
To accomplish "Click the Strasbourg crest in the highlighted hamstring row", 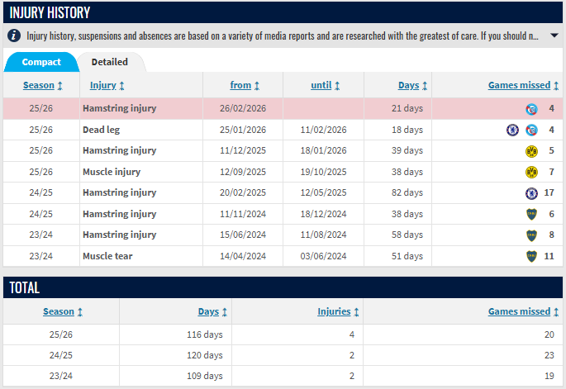I will coord(531,109).
